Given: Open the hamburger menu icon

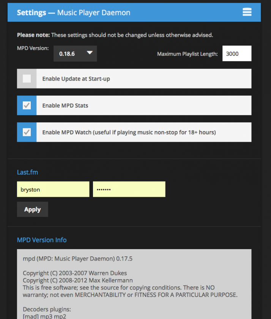Looking at the screenshot, I should pos(247,12).
